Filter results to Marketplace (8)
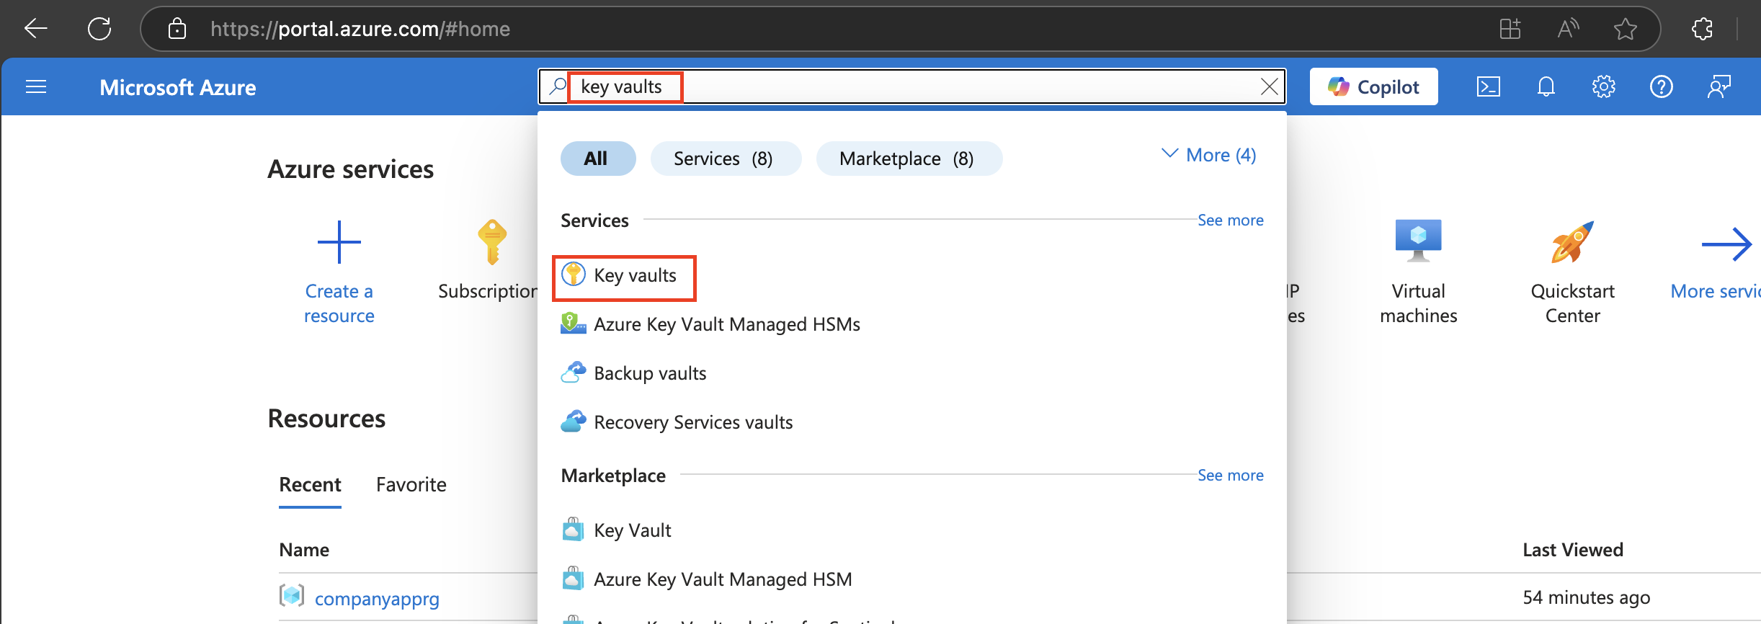The height and width of the screenshot is (624, 1761). (x=909, y=159)
